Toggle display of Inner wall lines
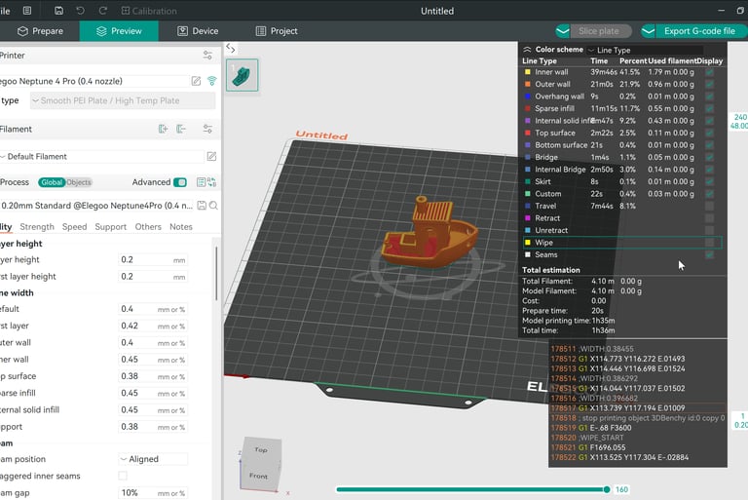The width and height of the screenshot is (748, 500). pos(709,72)
